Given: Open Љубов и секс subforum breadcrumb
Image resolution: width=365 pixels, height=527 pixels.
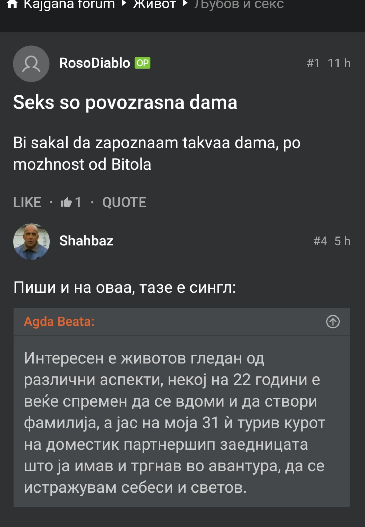Looking at the screenshot, I should coord(239,4).
